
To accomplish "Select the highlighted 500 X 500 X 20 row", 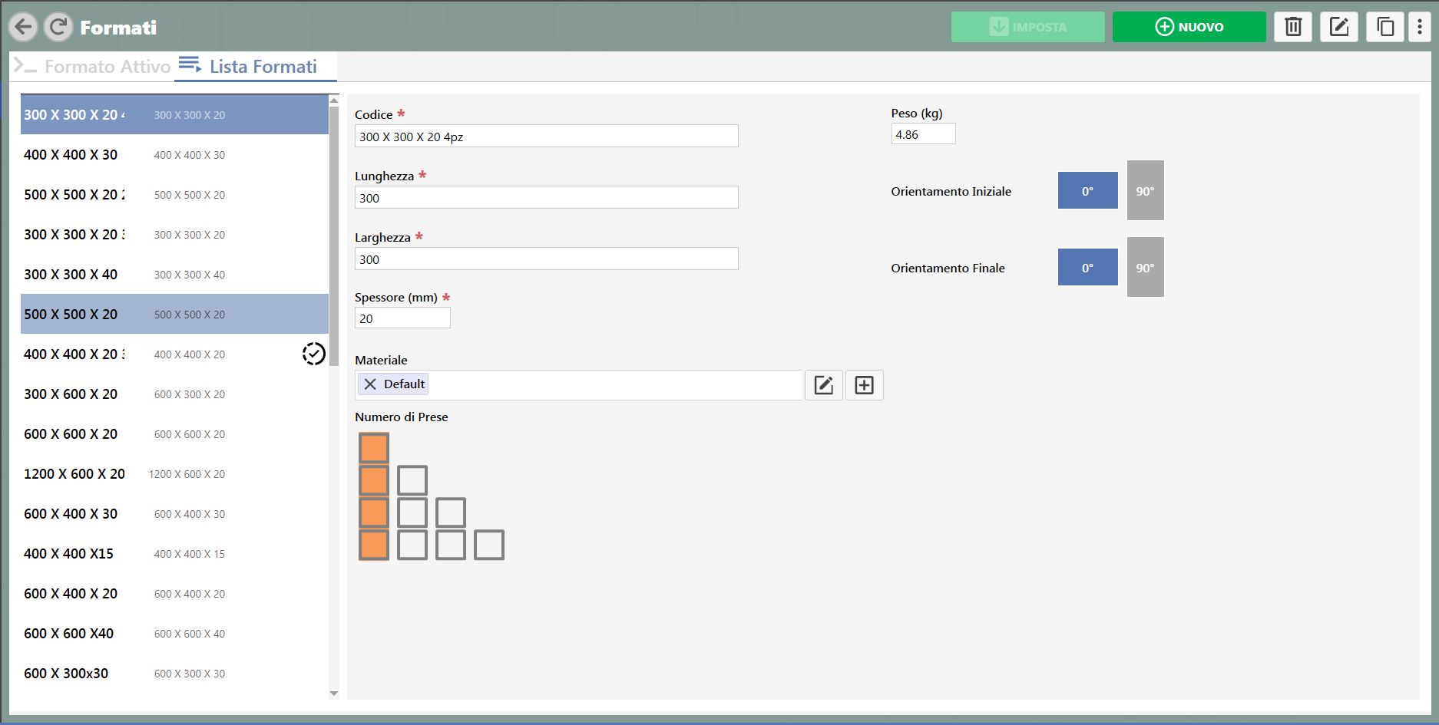I will (x=174, y=314).
